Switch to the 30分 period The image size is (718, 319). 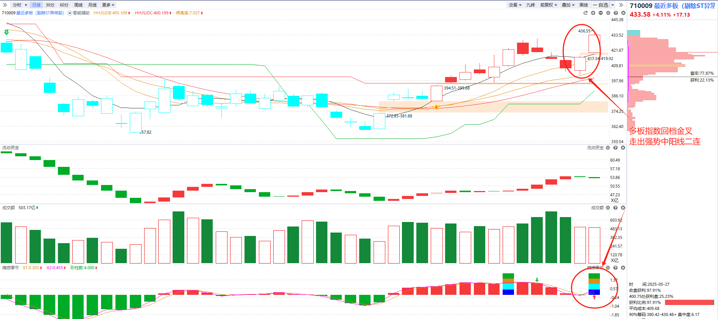50,5
